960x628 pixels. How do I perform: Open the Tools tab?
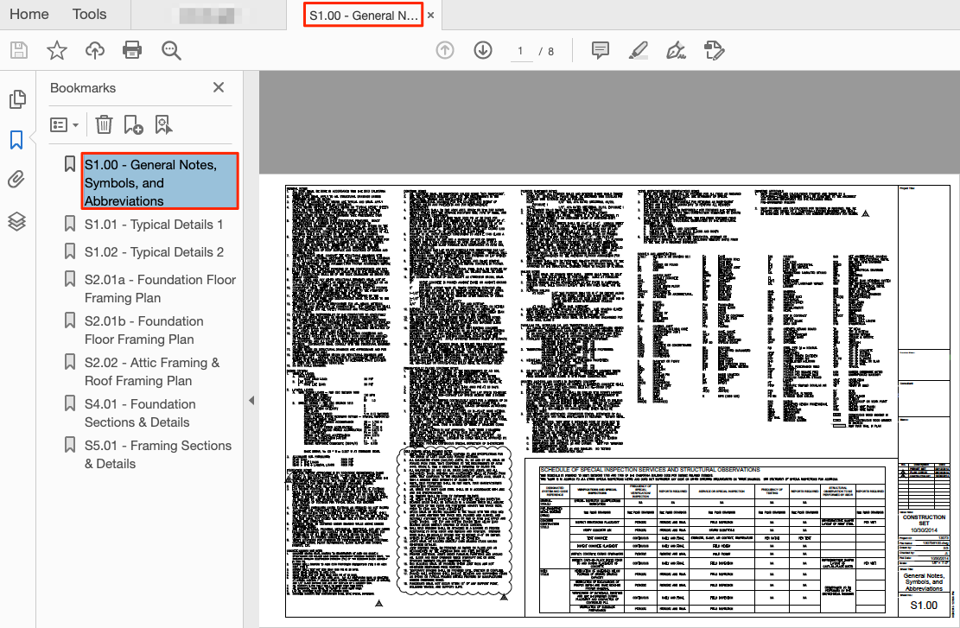(88, 14)
